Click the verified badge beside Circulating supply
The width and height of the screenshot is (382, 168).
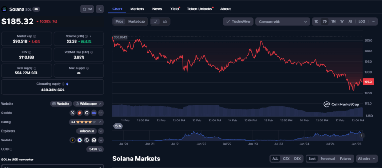[67, 84]
